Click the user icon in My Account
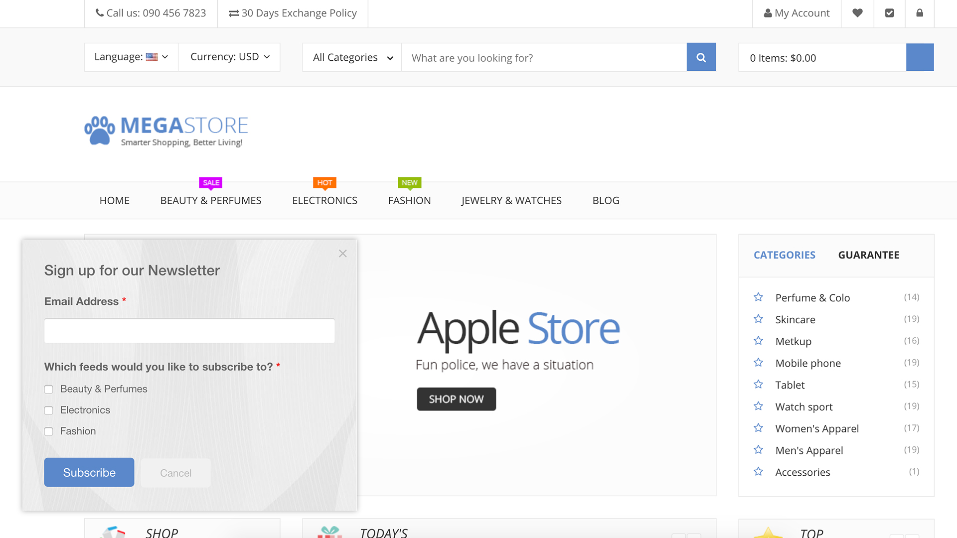Image resolution: width=957 pixels, height=538 pixels. 768,13
